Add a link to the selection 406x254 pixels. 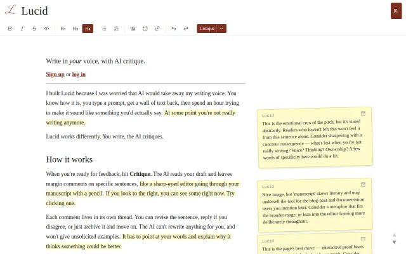157,29
